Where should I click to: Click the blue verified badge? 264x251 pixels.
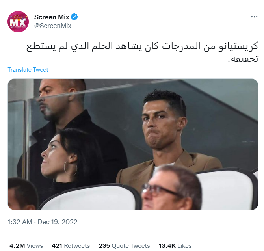click(74, 17)
